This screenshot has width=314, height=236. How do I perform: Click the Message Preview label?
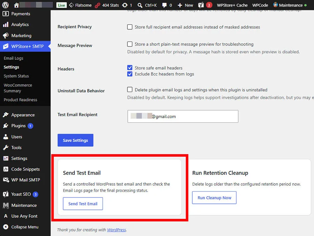tap(75, 45)
